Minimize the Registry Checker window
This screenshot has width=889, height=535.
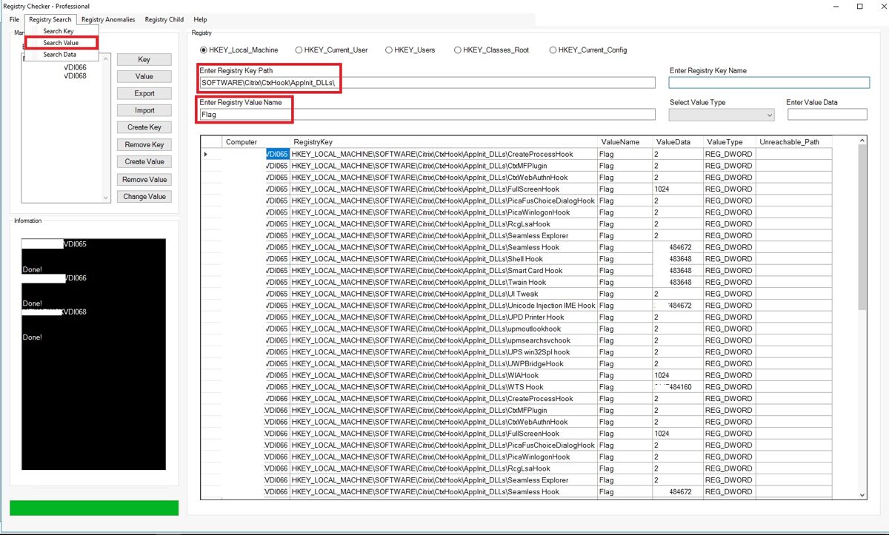pyautogui.click(x=837, y=6)
